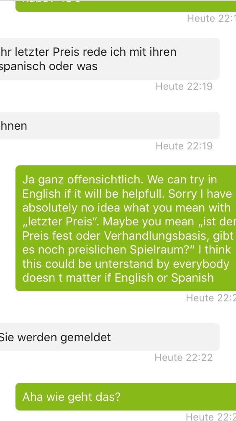Tap the timestamp below the long green message
This screenshot has height=421, width=236.
[211, 298]
